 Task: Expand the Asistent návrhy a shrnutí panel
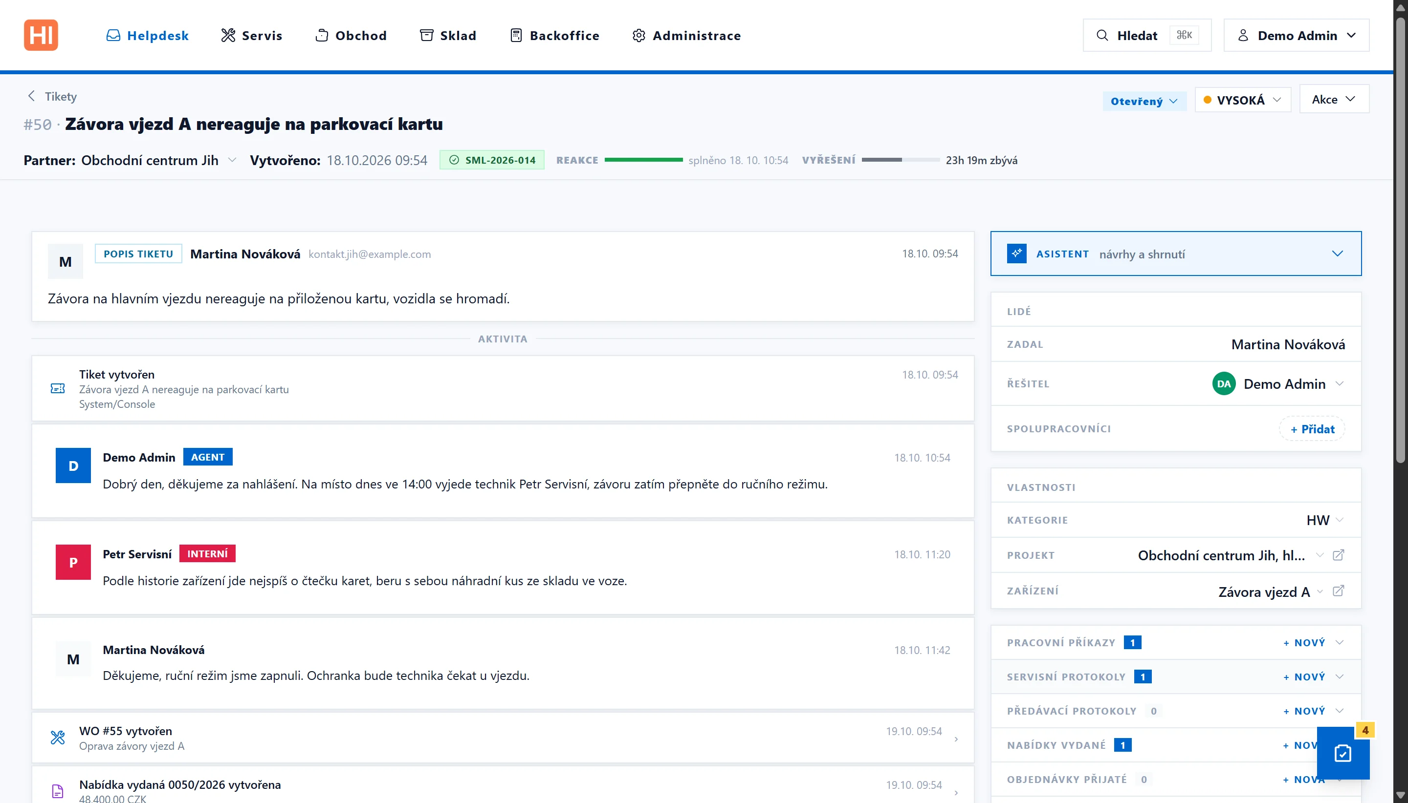coord(1176,254)
